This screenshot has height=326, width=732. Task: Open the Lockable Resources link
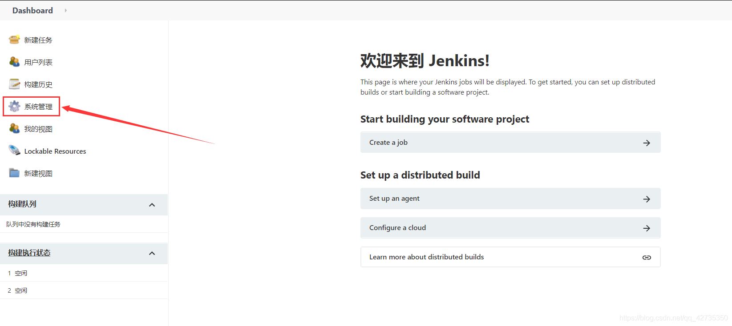(55, 151)
